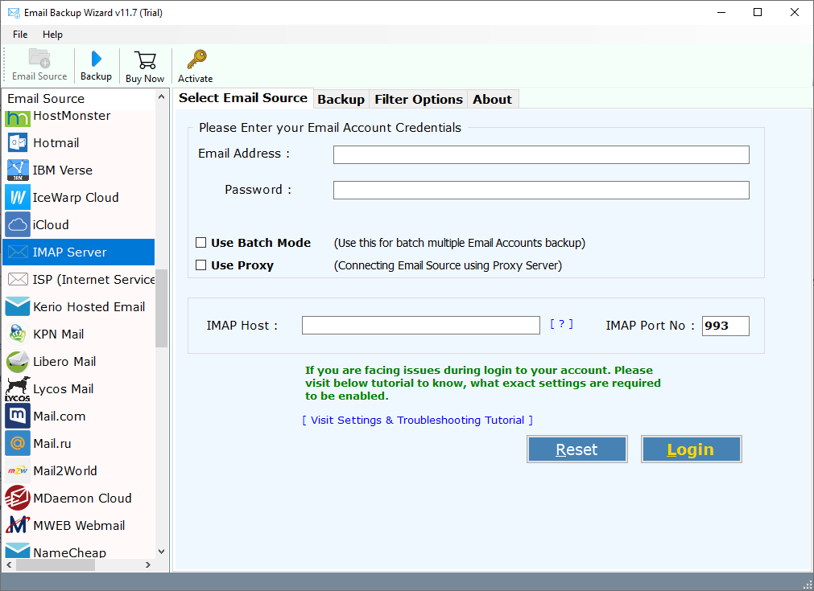Enable the Use Batch Mode checkbox
This screenshot has width=814, height=591.
(201, 243)
